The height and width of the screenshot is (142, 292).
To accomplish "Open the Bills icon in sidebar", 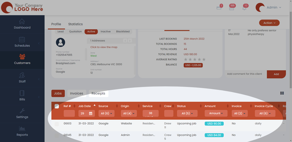I will (x=22, y=93).
